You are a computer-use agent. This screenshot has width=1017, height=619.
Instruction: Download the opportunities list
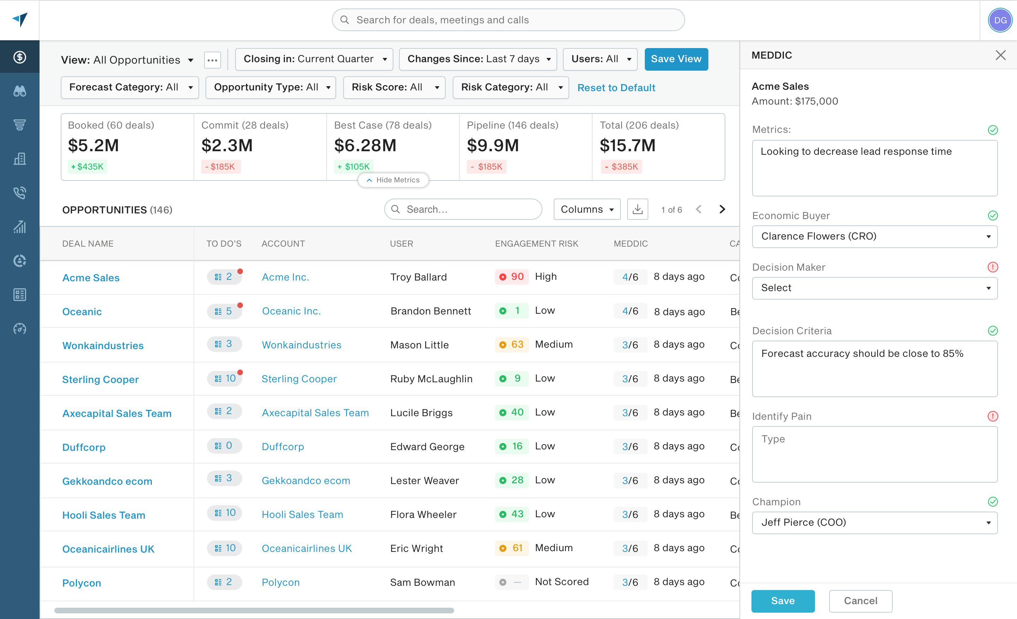637,209
